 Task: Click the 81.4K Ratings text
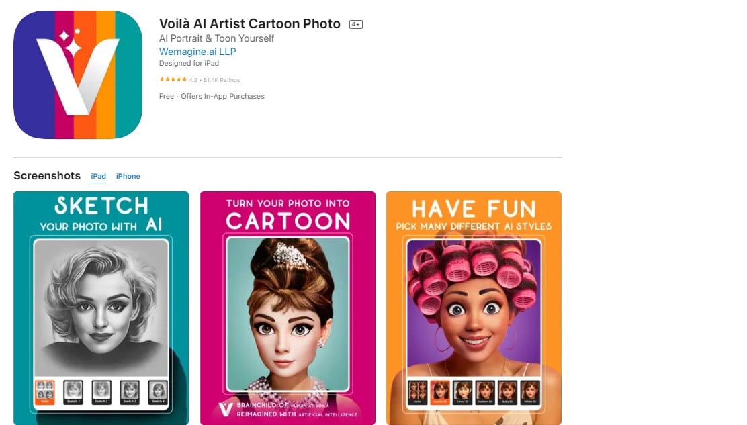(221, 80)
